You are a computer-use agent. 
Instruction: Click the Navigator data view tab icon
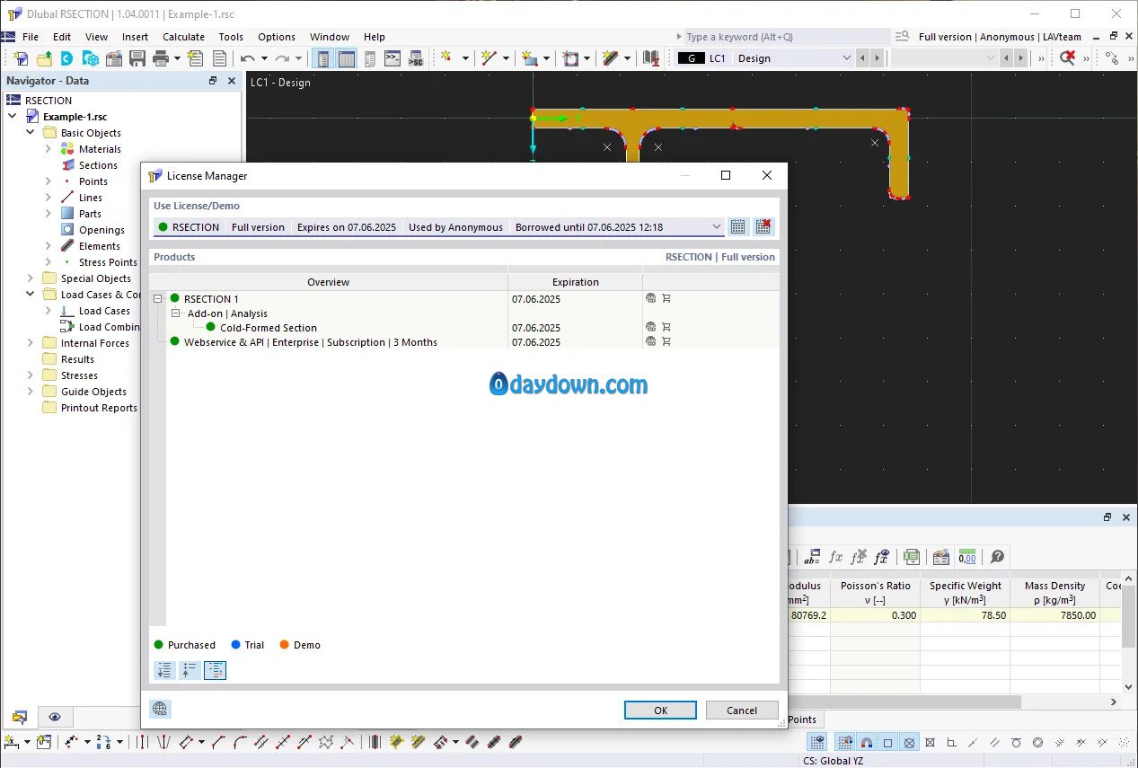(x=19, y=717)
